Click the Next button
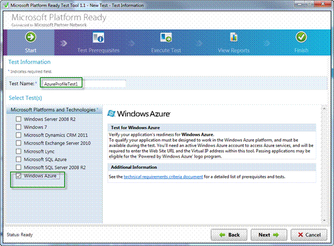 click(269, 235)
